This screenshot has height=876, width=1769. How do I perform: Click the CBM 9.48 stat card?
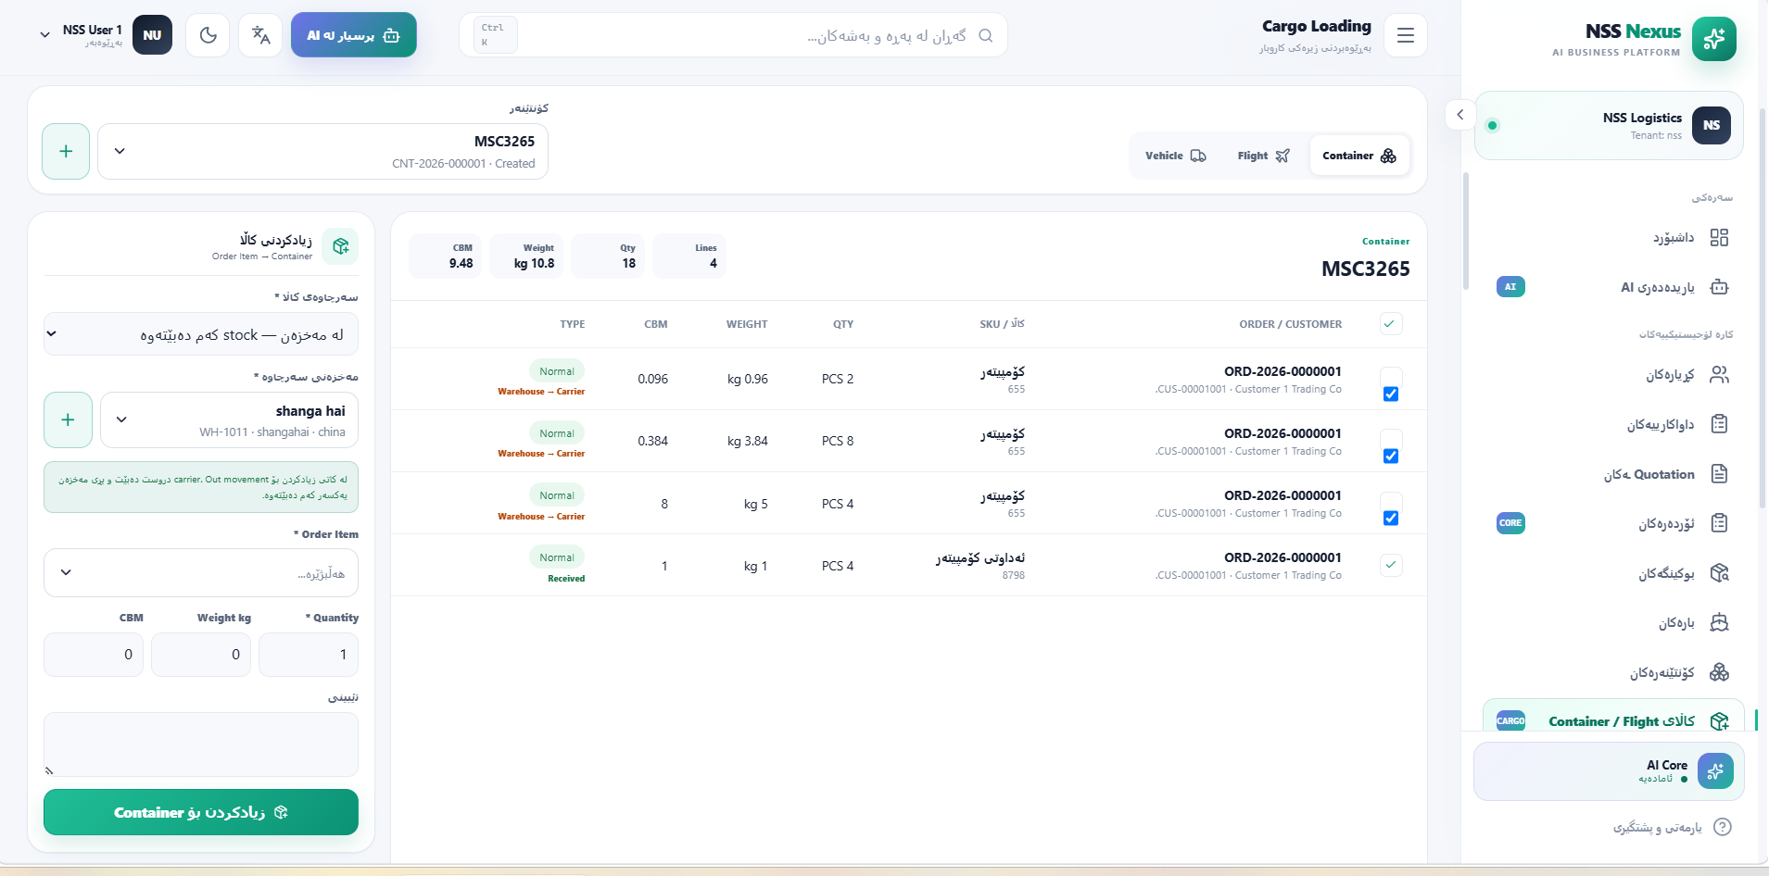click(445, 257)
